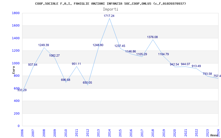
Task: Select the 793.58 data label
Action: (207, 74)
